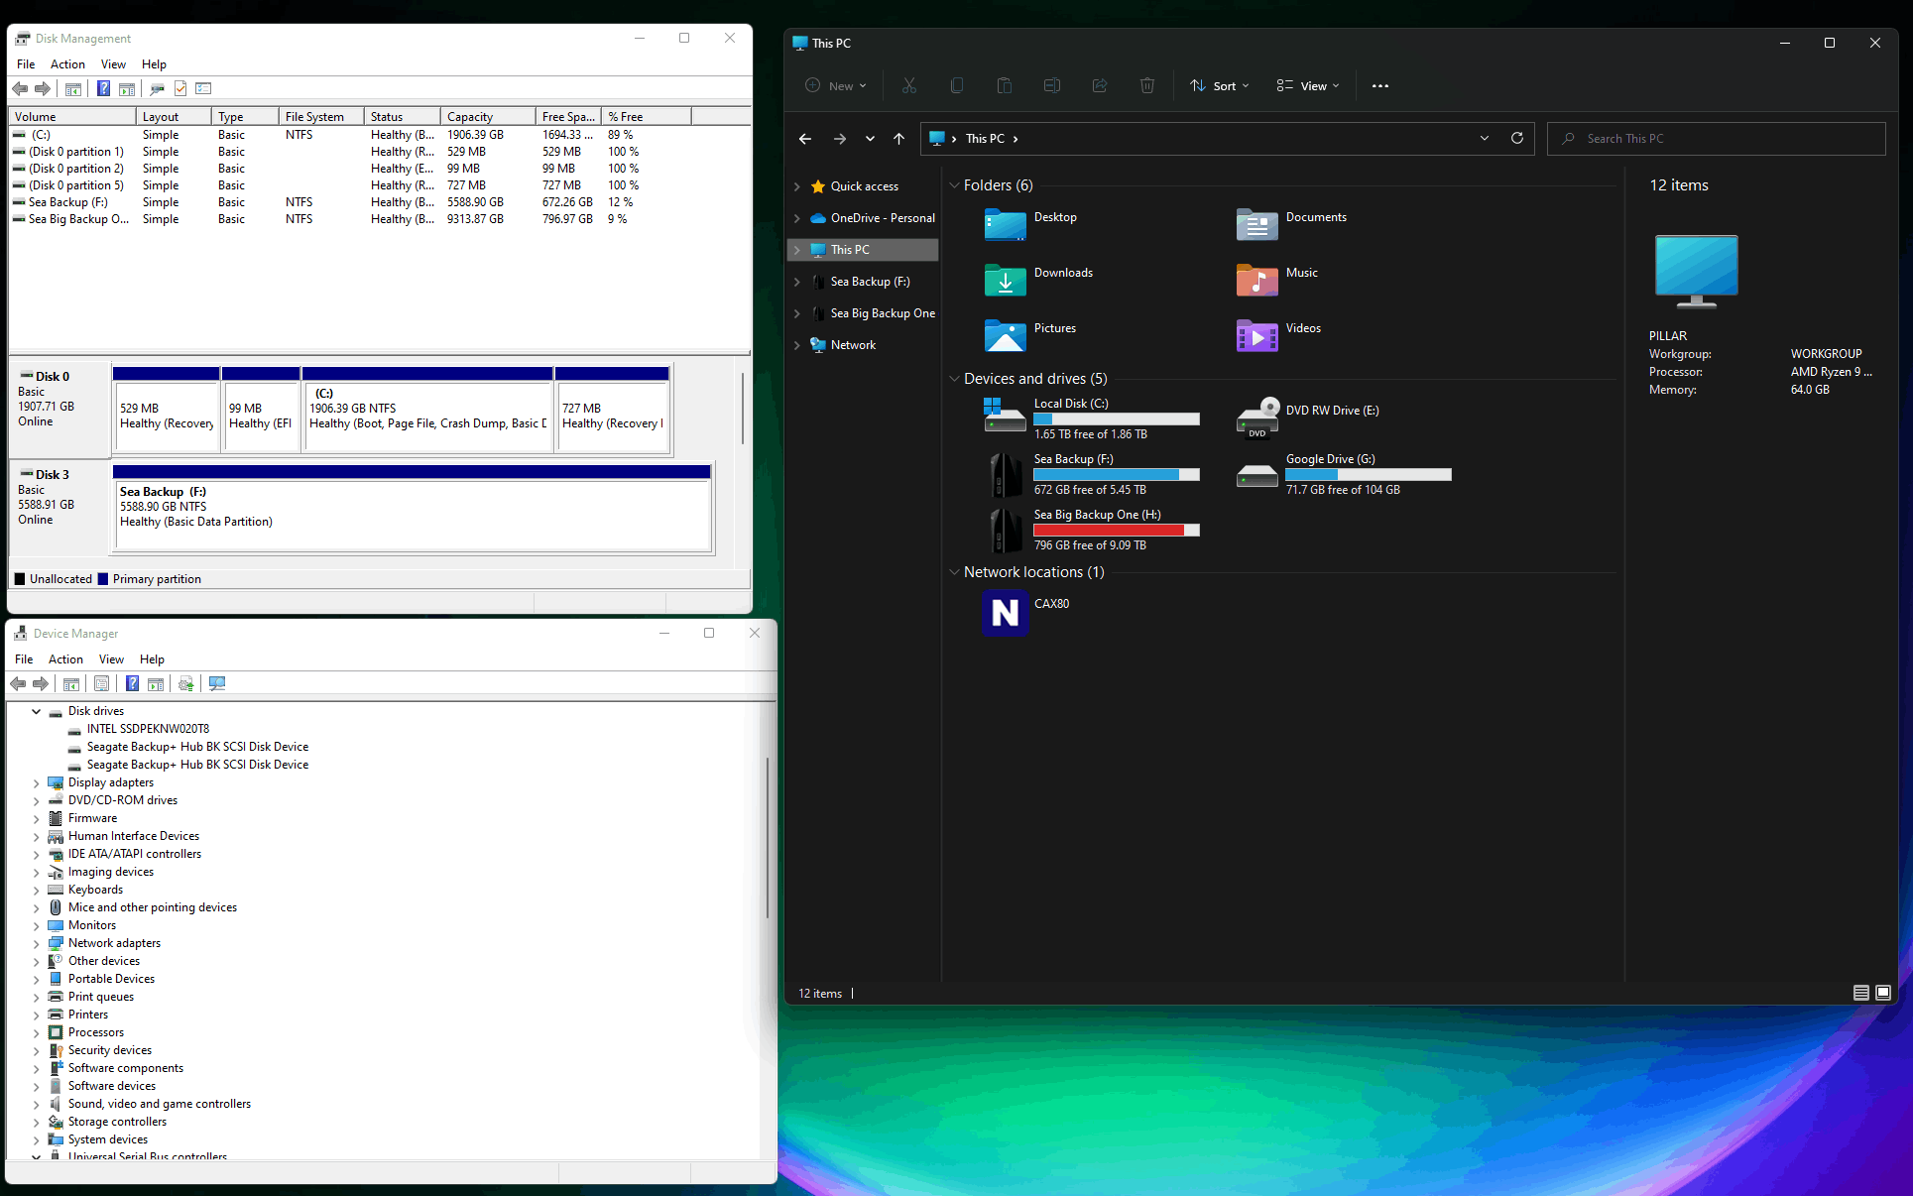Click Help icon in Disk Management toolbar
Viewport: 1913px width, 1196px height.
(x=103, y=89)
